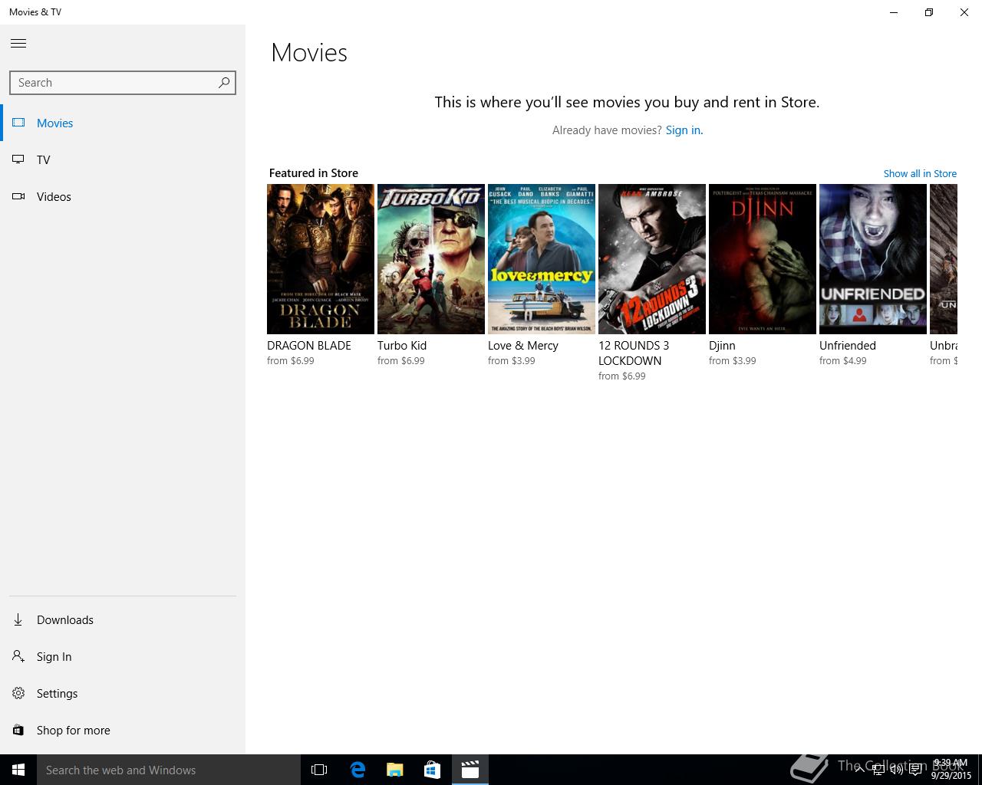
Task: Click Sign In label in sidebar
Action: (x=54, y=656)
